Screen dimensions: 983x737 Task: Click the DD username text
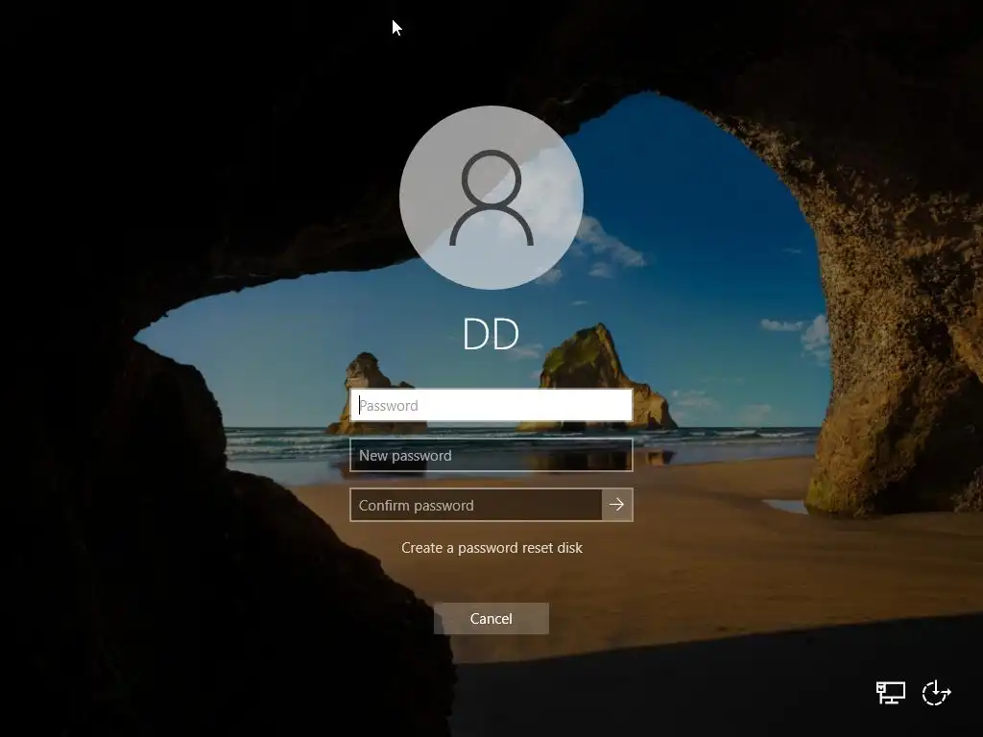tap(491, 334)
